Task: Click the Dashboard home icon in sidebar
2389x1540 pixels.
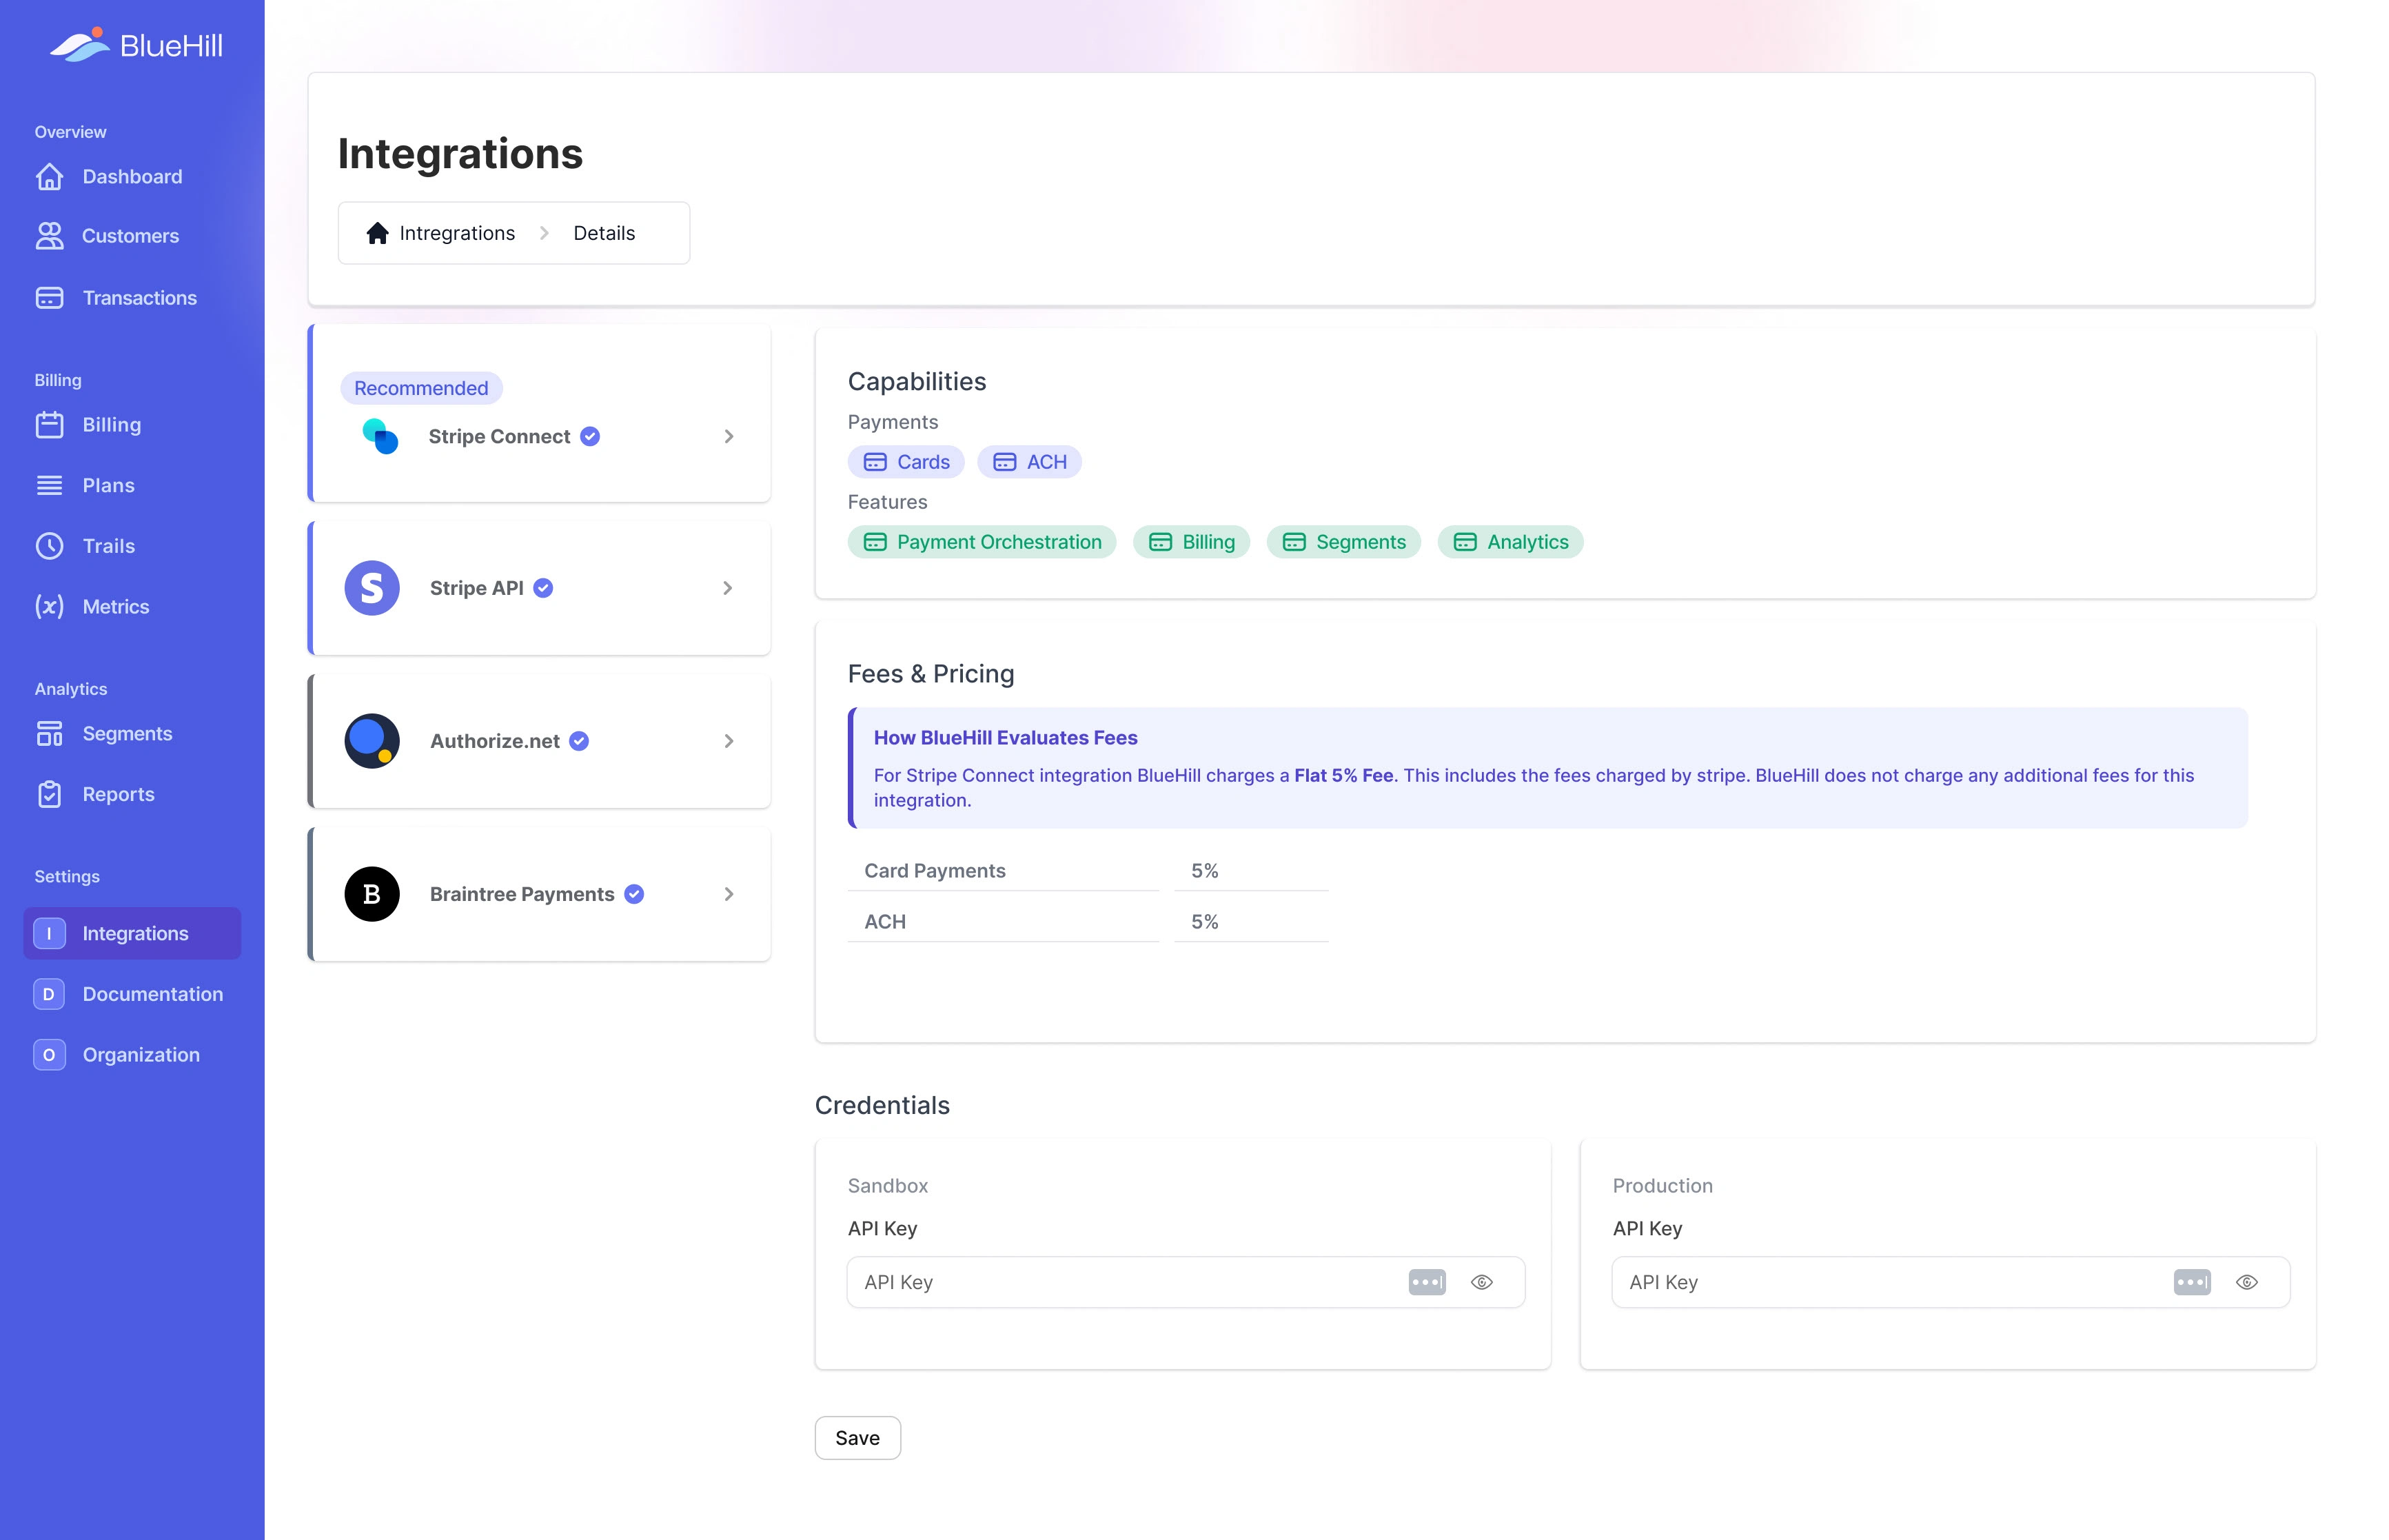Action: 49,177
